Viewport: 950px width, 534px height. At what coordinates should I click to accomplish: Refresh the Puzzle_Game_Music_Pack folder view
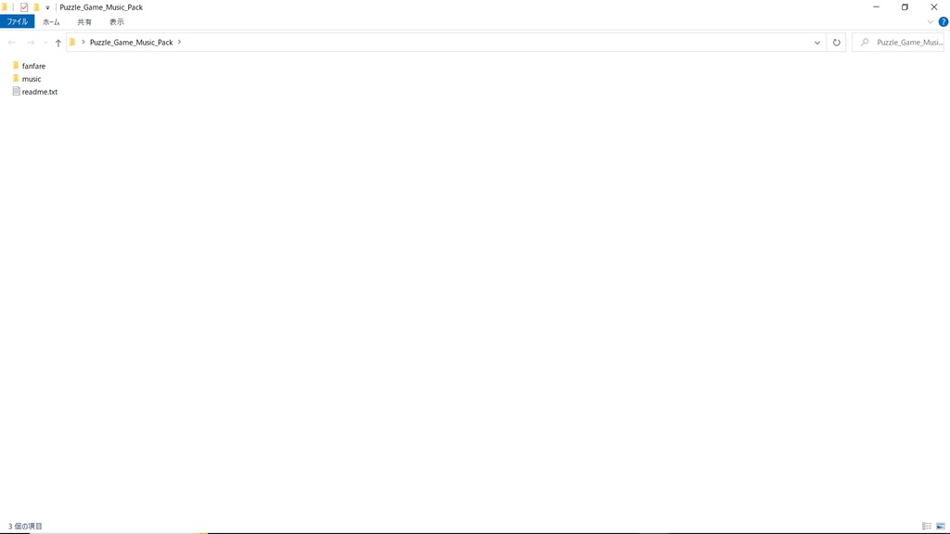point(836,43)
